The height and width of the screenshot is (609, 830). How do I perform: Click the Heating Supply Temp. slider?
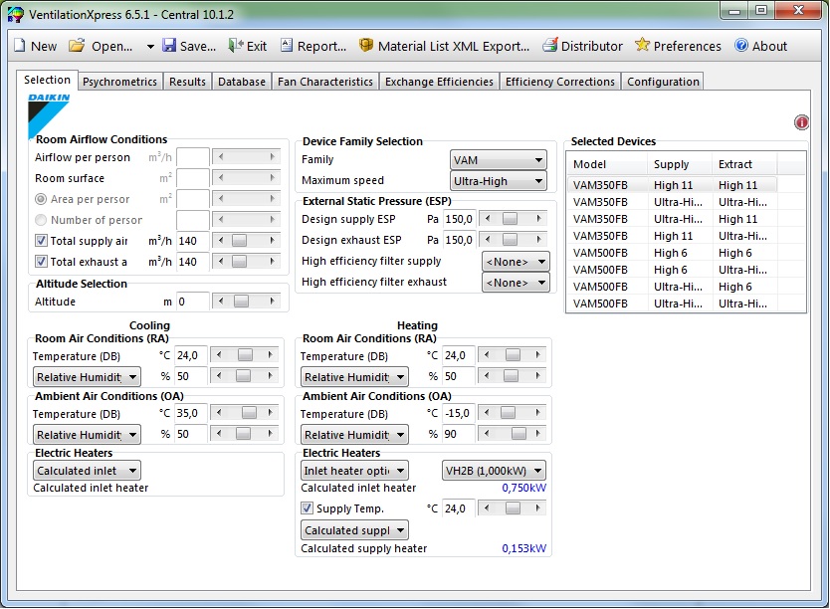513,508
